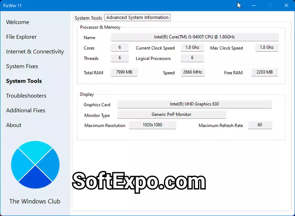295x216 pixels.
Task: Minimize the FixWin 11 window
Action: (x=254, y=5)
